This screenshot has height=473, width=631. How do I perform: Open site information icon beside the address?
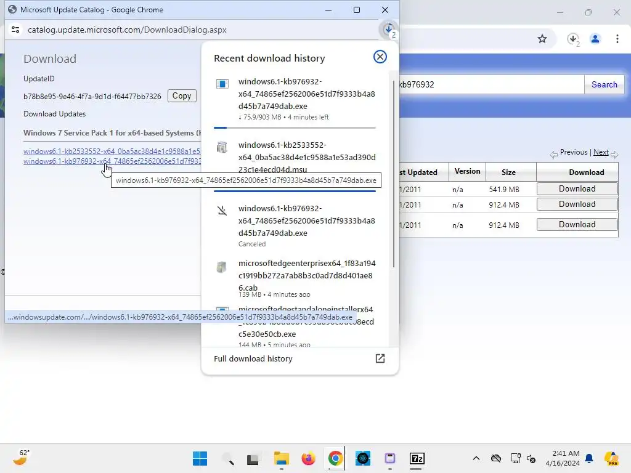pos(15,30)
